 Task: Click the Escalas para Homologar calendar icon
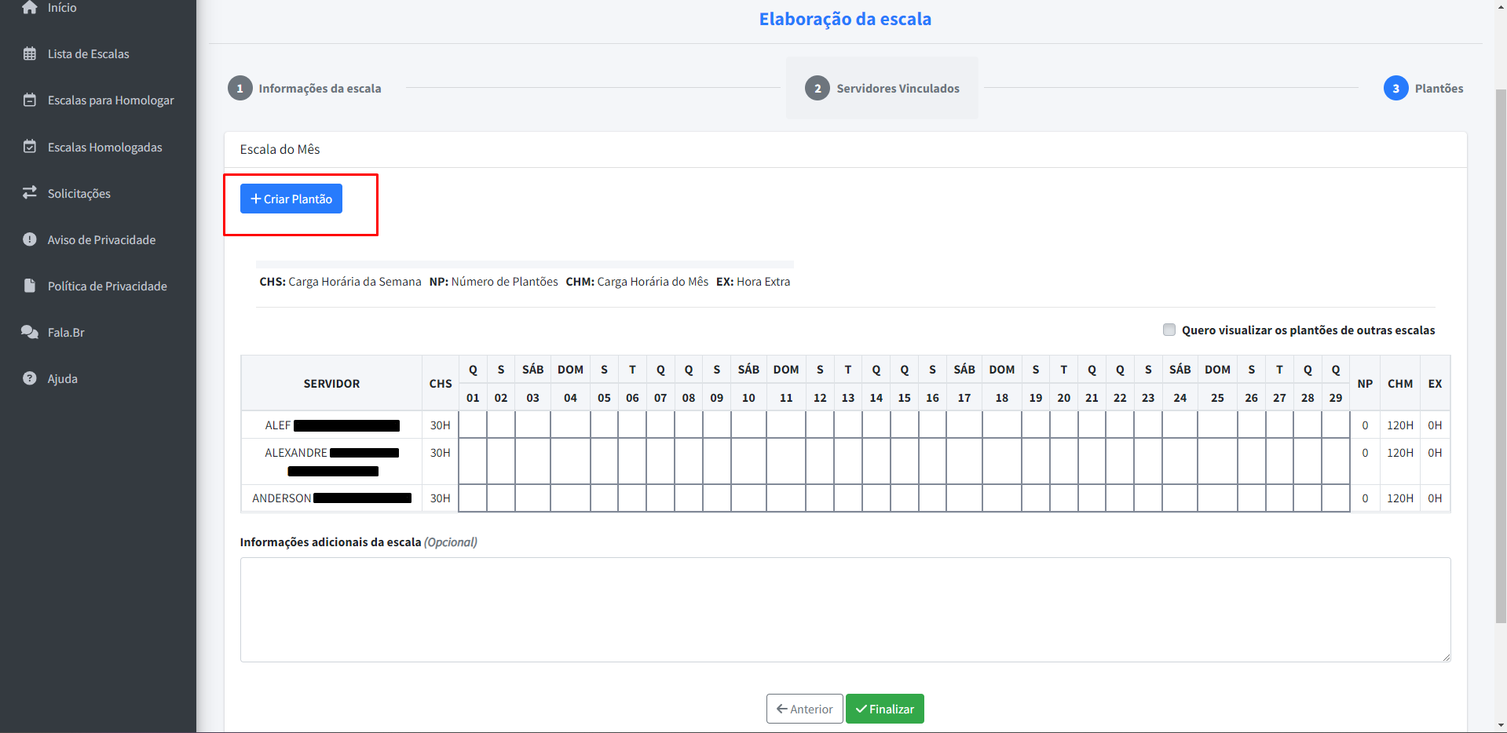(x=30, y=100)
